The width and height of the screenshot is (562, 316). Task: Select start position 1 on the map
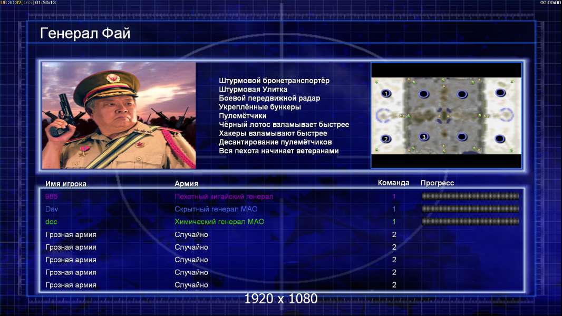386,94
